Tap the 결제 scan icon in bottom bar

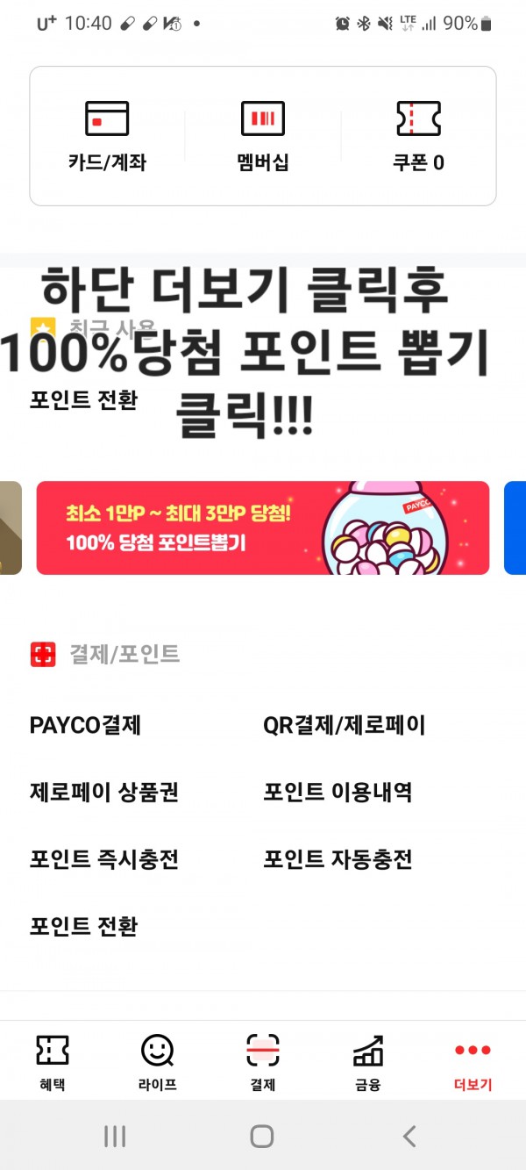click(x=263, y=1050)
